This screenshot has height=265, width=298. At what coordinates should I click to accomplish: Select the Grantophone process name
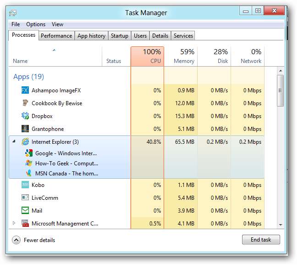point(48,129)
